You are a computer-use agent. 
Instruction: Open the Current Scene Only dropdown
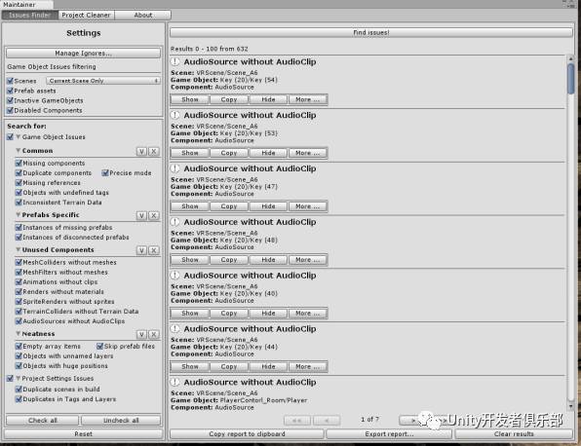point(103,81)
